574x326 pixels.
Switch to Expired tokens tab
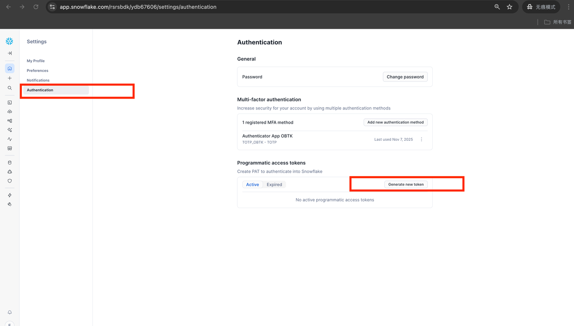point(274,185)
